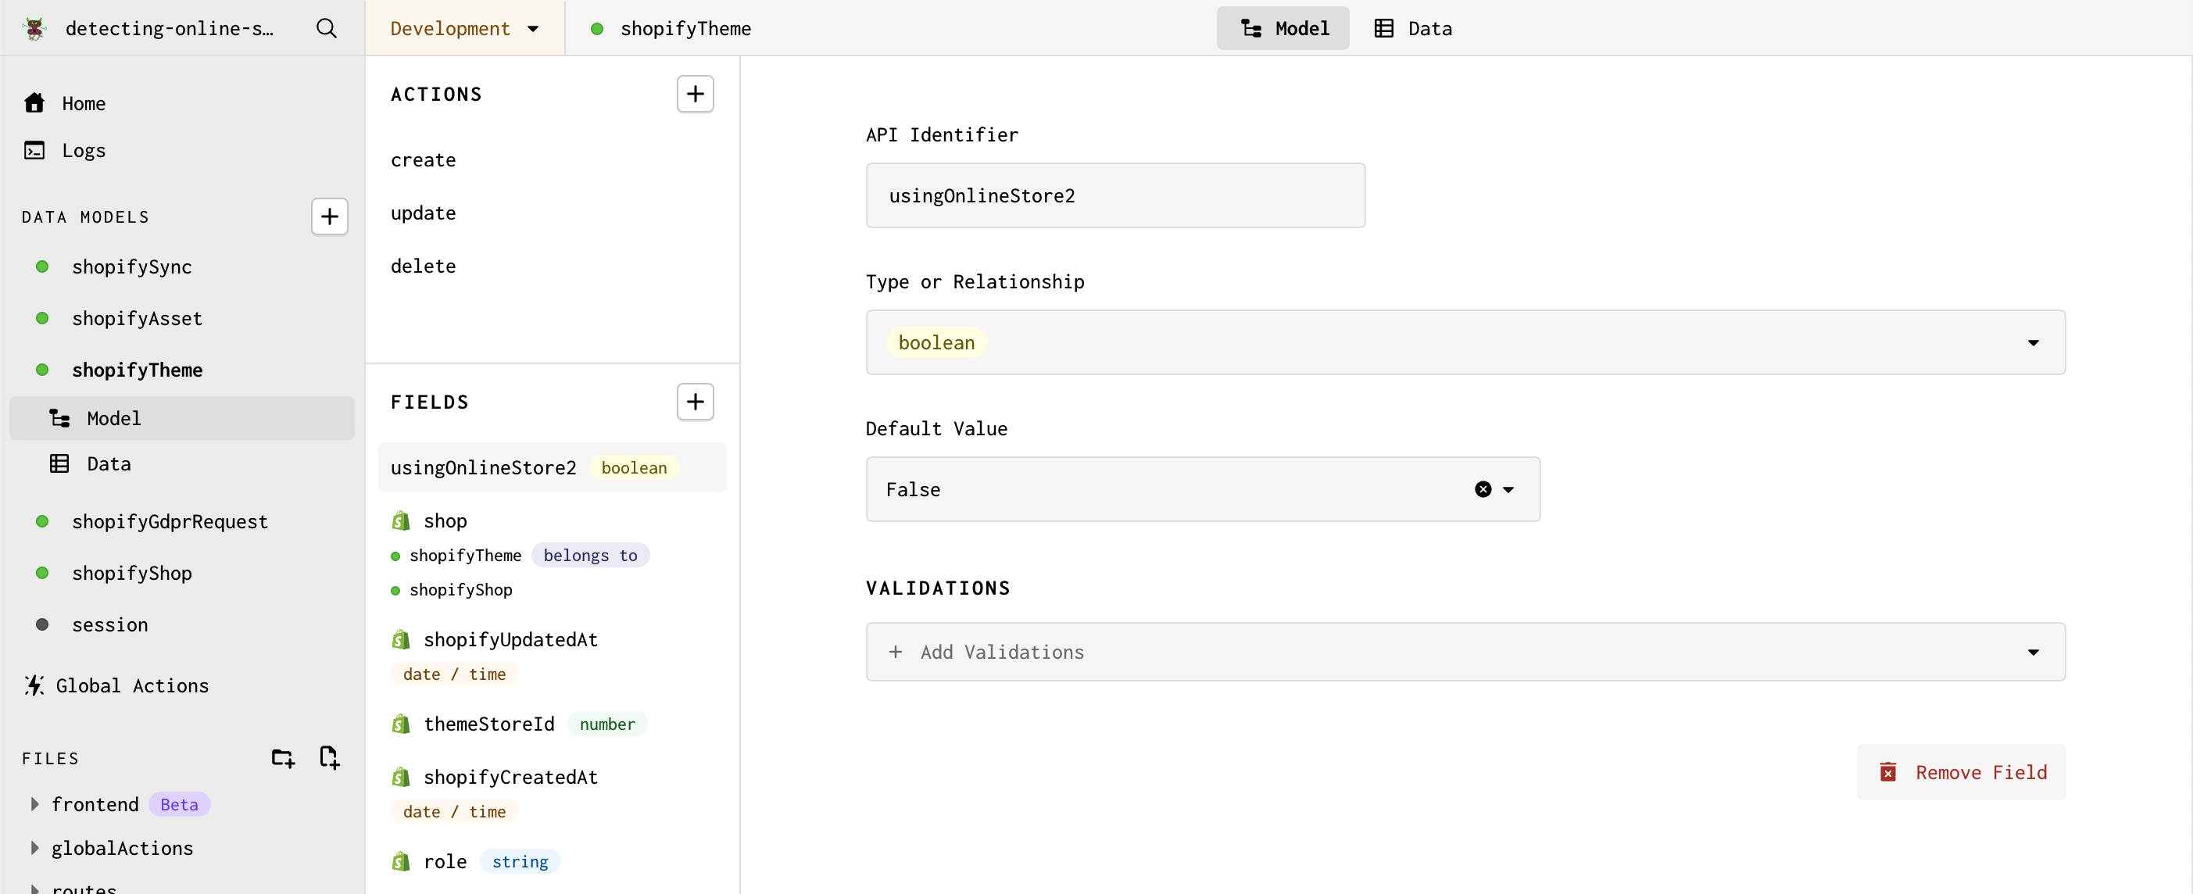Click the Global Actions lightning icon
Image resolution: width=2193 pixels, height=894 pixels.
tap(34, 685)
